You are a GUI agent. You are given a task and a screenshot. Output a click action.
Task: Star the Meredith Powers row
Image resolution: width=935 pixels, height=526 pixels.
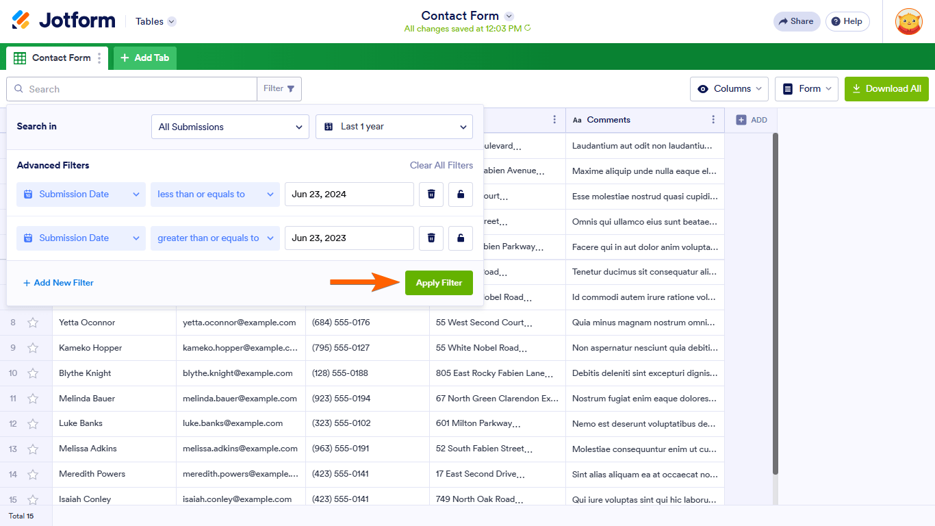[x=33, y=474]
